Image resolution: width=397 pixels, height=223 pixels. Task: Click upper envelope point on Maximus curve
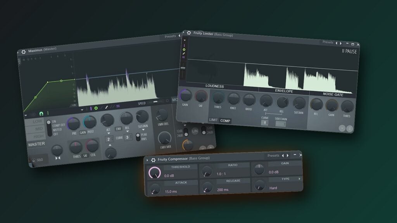point(61,81)
